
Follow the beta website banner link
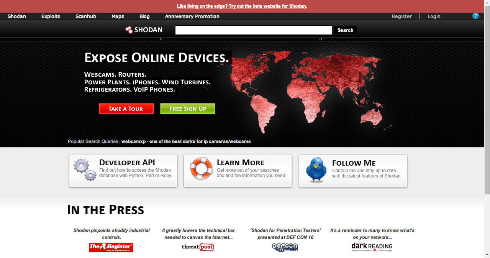242,6
